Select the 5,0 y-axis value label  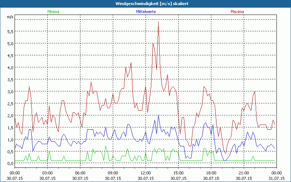pyautogui.click(x=10, y=43)
